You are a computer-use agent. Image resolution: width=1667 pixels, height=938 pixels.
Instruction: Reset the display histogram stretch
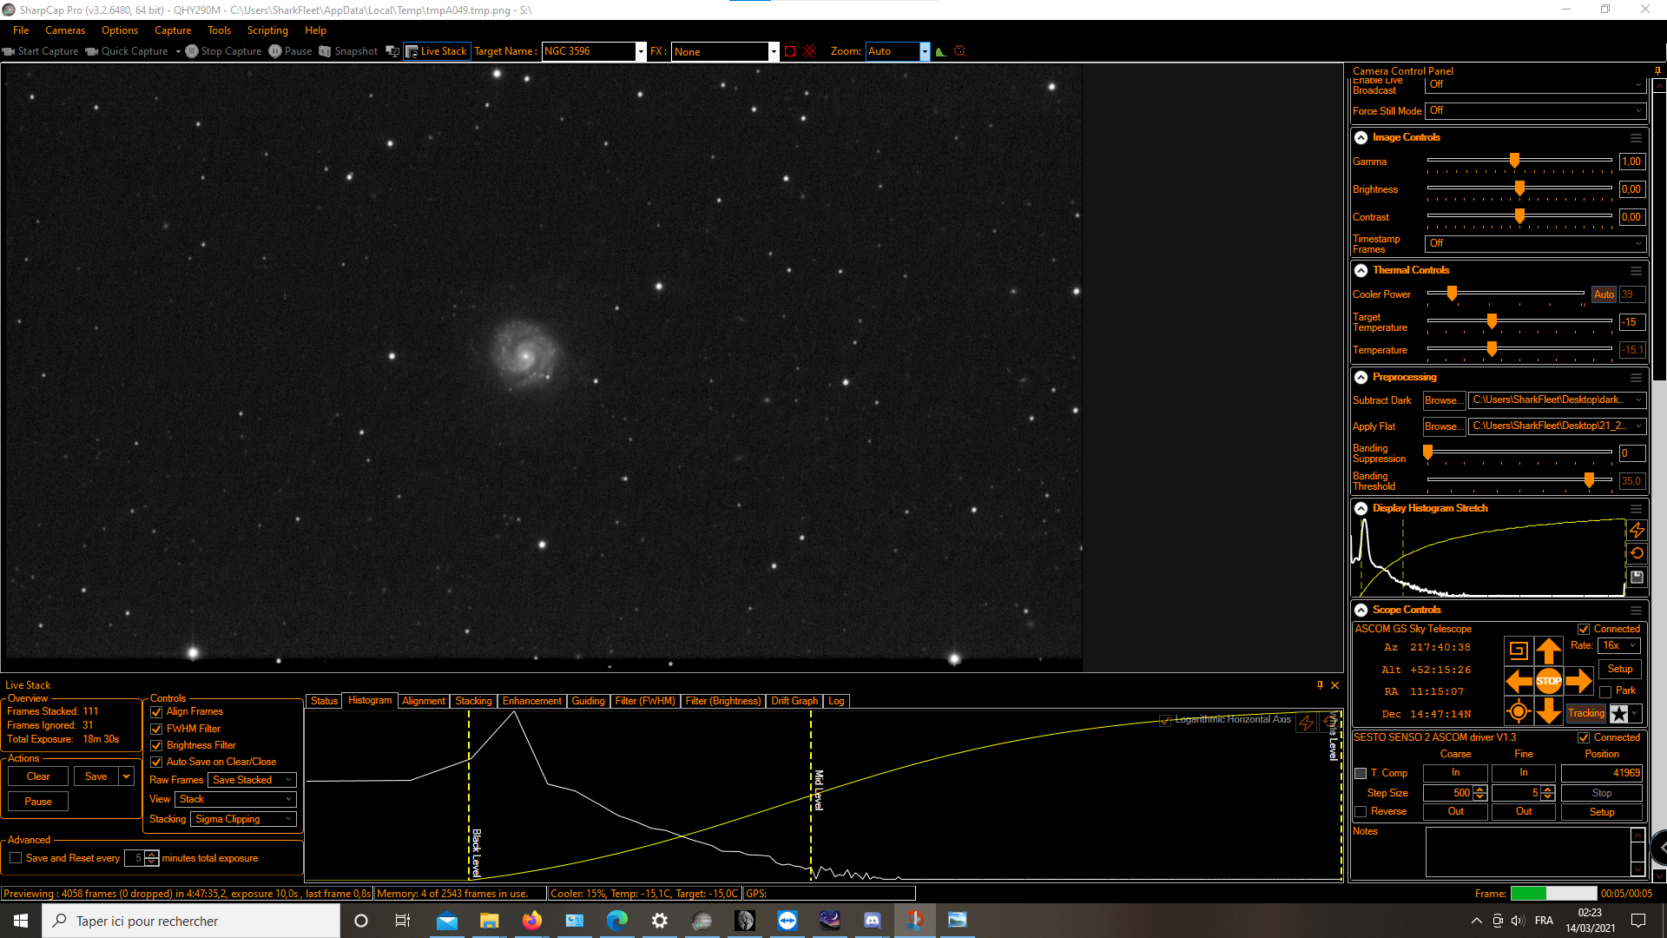click(x=1637, y=553)
